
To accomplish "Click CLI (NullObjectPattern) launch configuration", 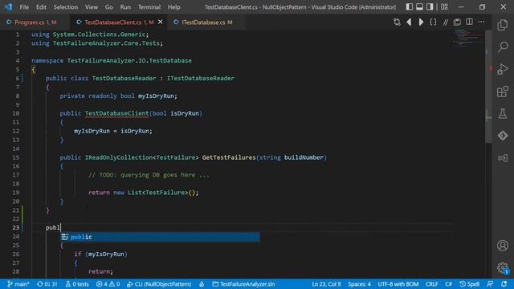I will click(159, 284).
